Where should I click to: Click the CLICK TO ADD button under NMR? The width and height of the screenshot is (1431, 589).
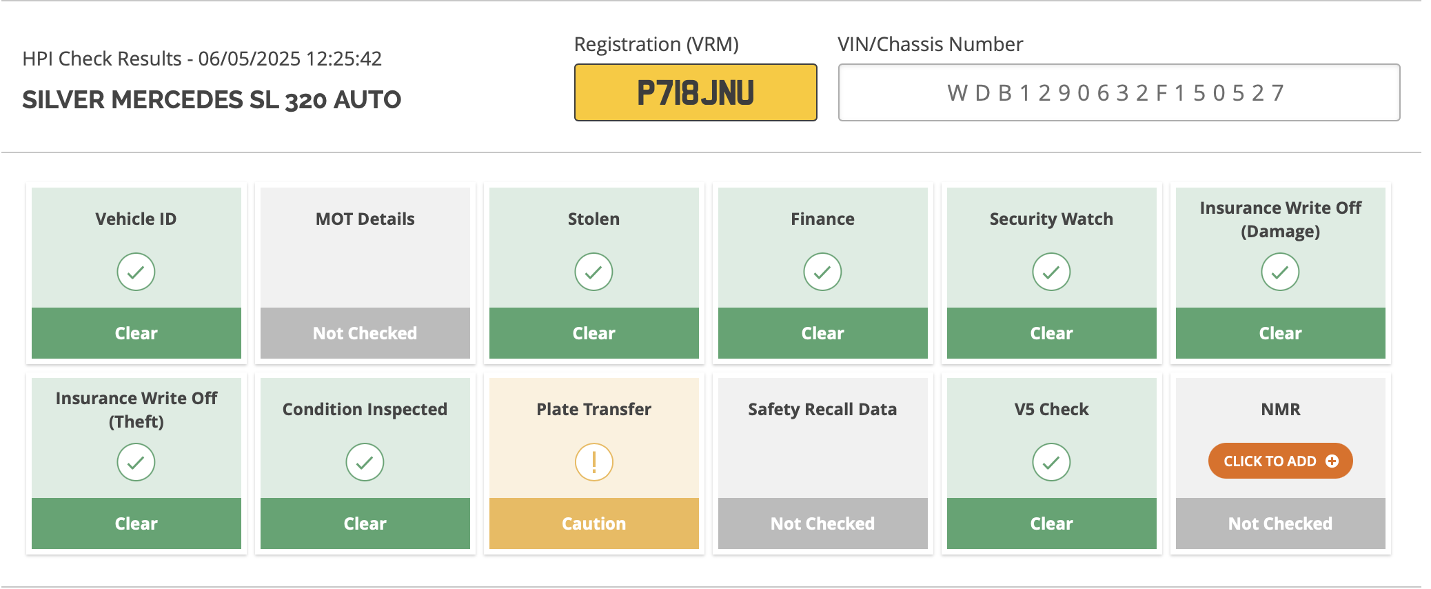1280,461
